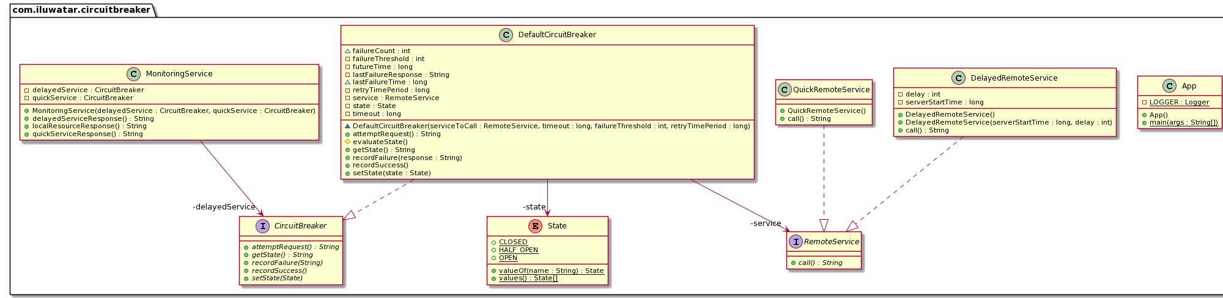Click the -state association label

pyautogui.click(x=534, y=207)
